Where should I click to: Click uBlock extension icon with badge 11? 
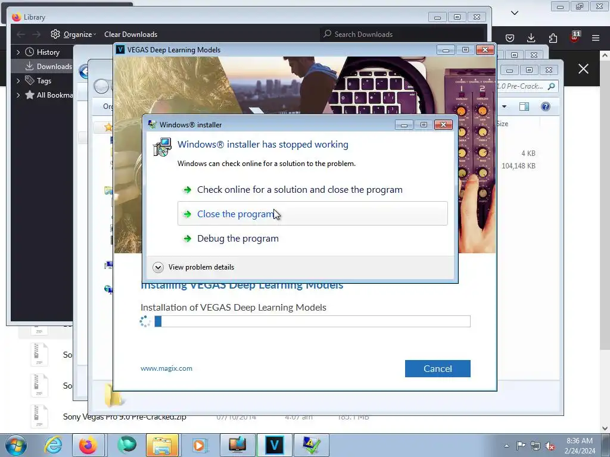[575, 37]
